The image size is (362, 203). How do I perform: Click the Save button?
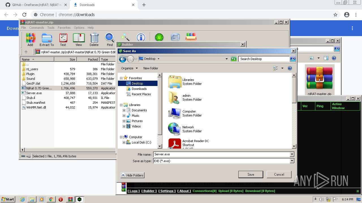click(x=251, y=174)
